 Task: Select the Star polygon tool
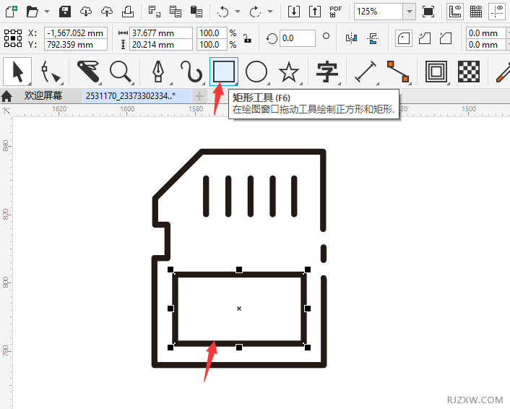(289, 72)
